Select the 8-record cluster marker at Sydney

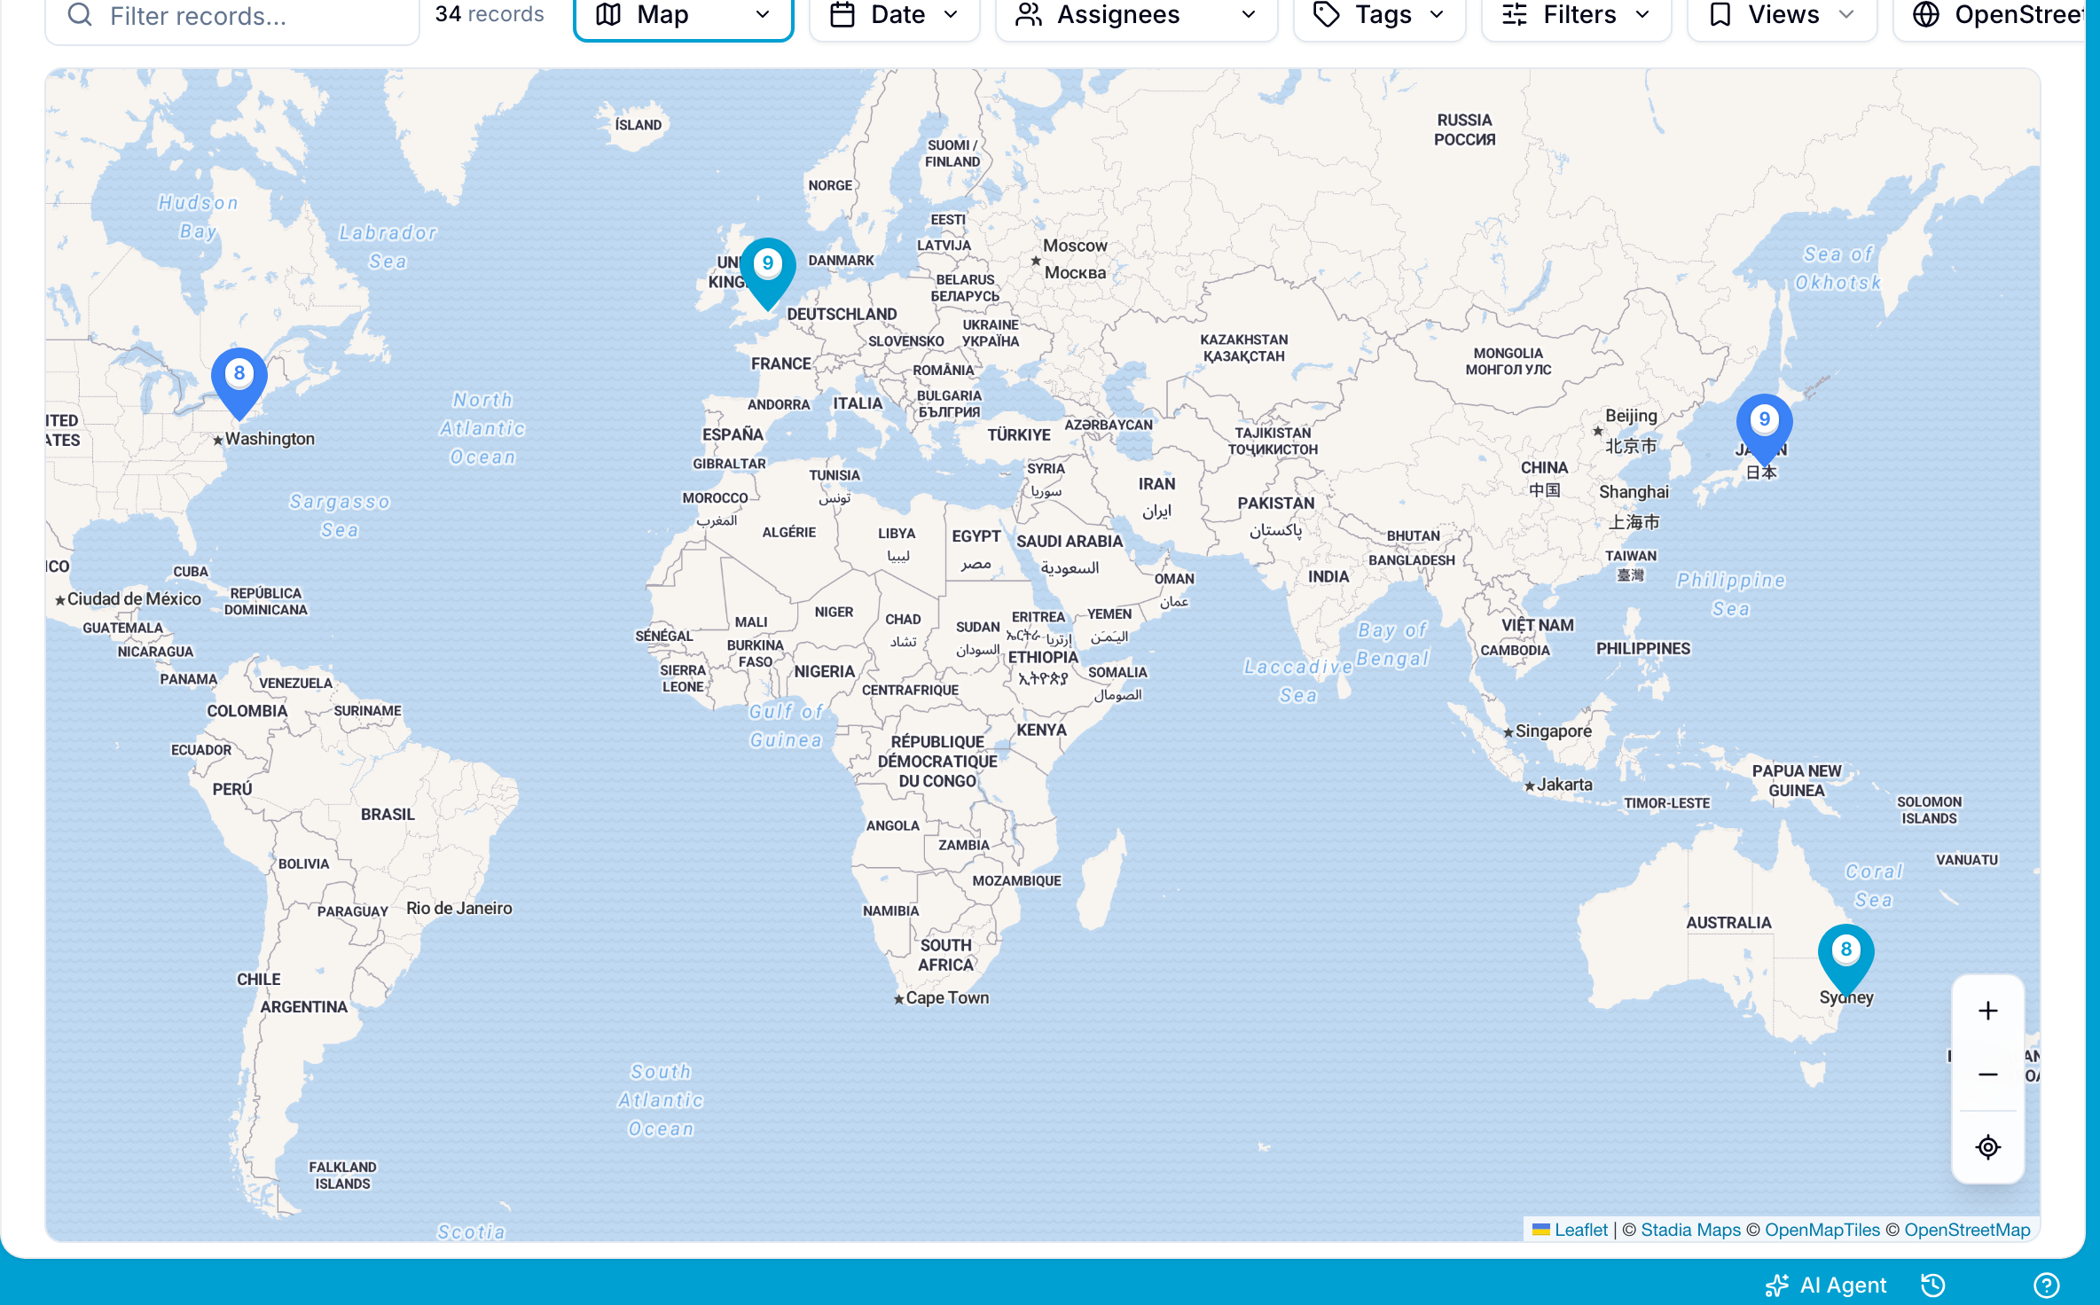[x=1846, y=959]
